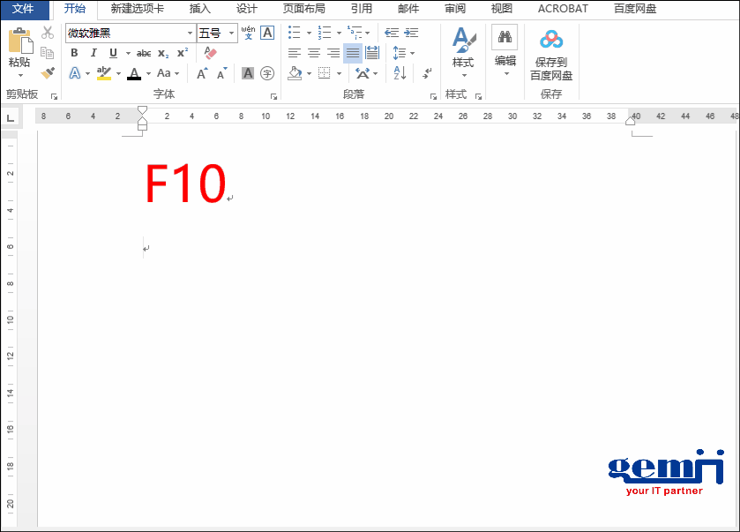Open the font size dropdown showing 五号
The width and height of the screenshot is (740, 532).
[231, 33]
